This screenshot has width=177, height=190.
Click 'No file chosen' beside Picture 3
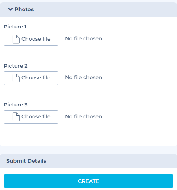pos(84,116)
